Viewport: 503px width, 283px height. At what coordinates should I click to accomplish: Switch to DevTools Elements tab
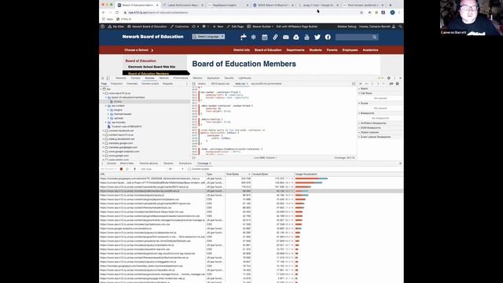120,78
